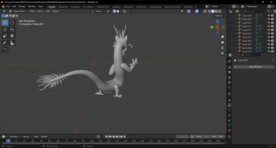Image resolution: width=276 pixels, height=148 pixels.
Task: Open the World properties tab
Action: click(229, 88)
